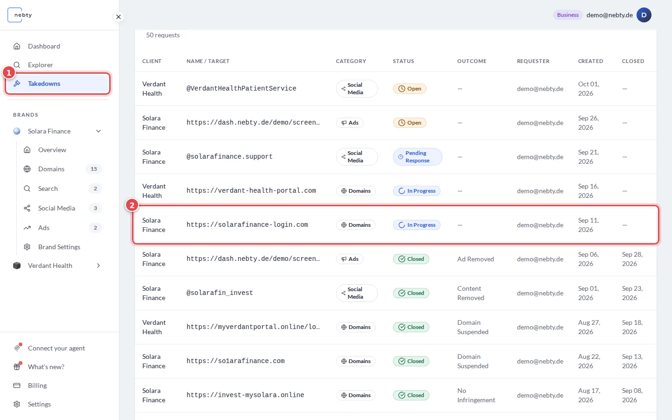Viewport: 672px width, 420px height.
Task: Click the Social Media count badge 3
Action: pos(95,208)
